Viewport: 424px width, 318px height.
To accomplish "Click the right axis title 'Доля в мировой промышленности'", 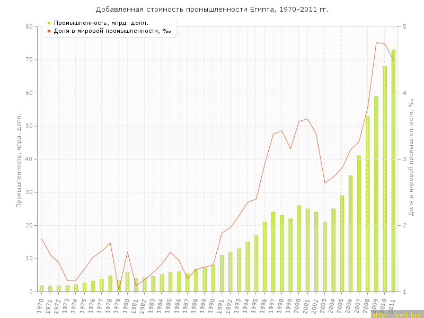I will point(411,159).
